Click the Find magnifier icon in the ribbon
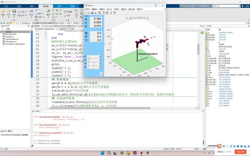This screenshot has height=156, width=250. coord(36,13)
